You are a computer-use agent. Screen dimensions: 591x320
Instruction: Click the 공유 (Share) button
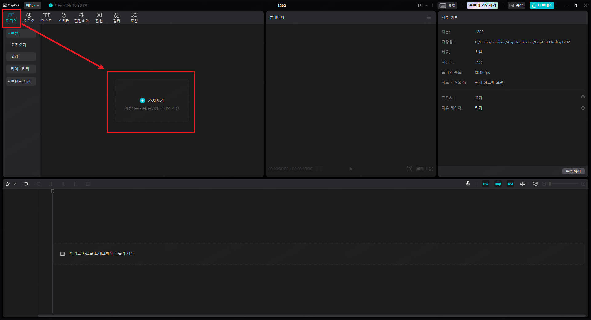(x=516, y=6)
